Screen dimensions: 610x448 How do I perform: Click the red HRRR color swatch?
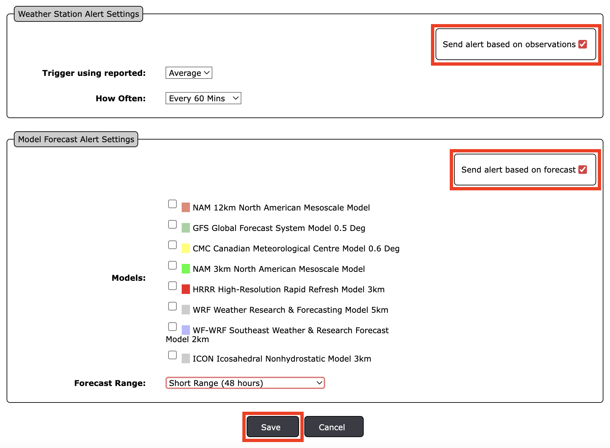coord(186,289)
